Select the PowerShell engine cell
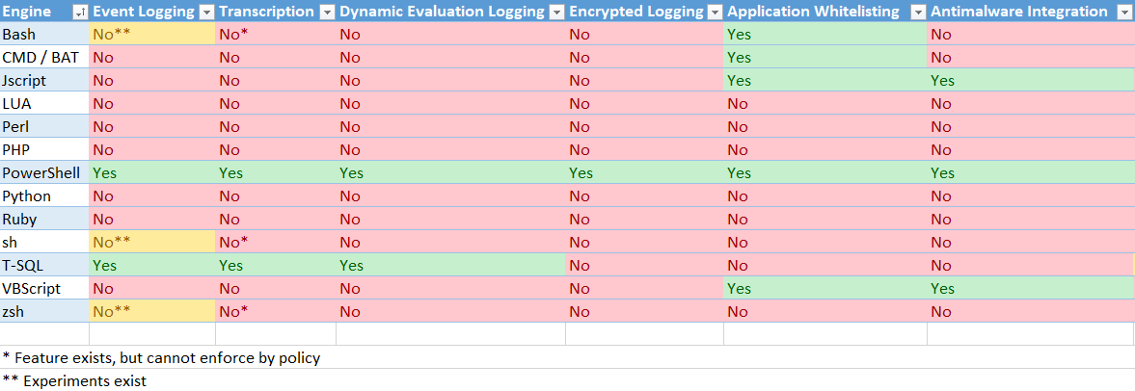1135x391 pixels. click(x=44, y=172)
